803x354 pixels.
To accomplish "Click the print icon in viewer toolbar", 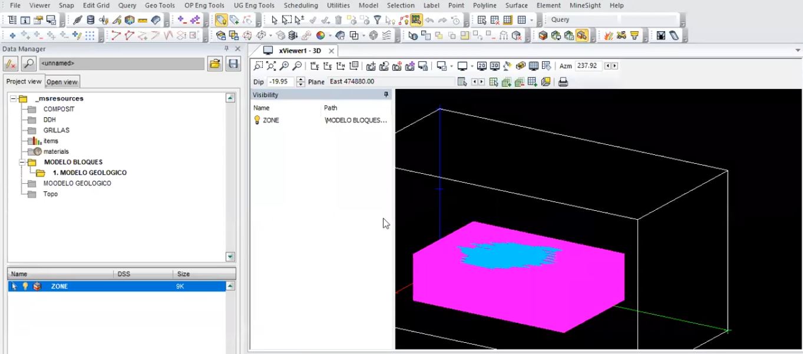I will point(563,82).
